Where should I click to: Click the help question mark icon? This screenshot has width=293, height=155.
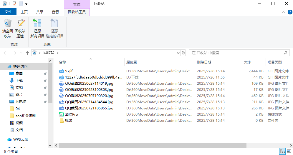pyautogui.click(x=289, y=12)
